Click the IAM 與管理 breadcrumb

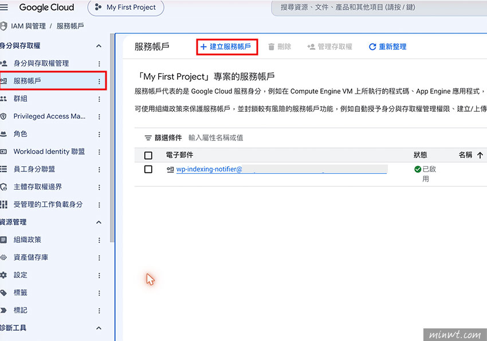(28, 26)
